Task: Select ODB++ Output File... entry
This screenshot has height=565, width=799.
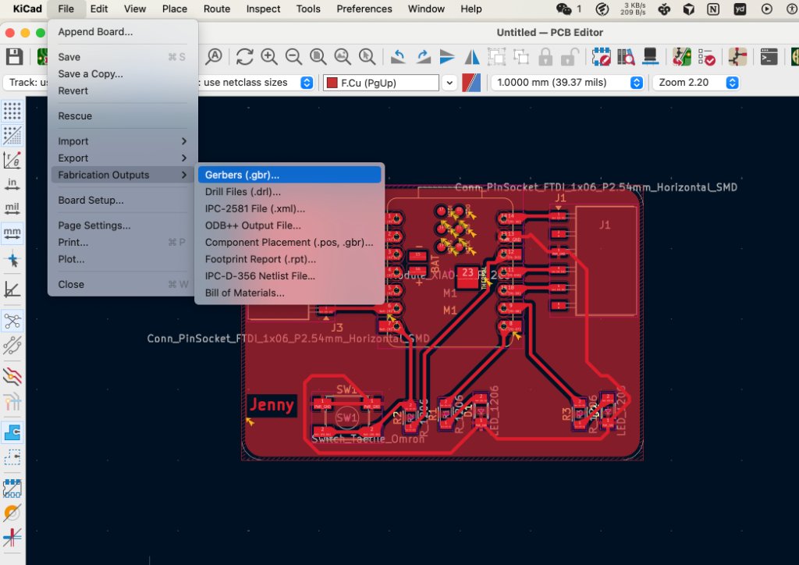Action: (x=289, y=226)
